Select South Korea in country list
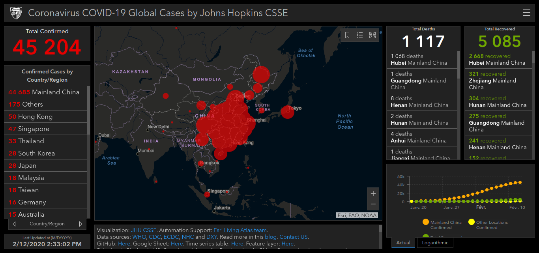539x253 pixels. tap(46, 153)
